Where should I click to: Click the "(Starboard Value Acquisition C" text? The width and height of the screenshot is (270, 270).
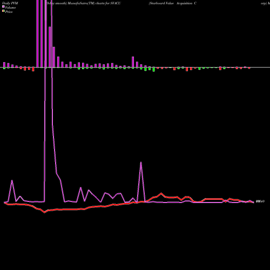[172, 3]
